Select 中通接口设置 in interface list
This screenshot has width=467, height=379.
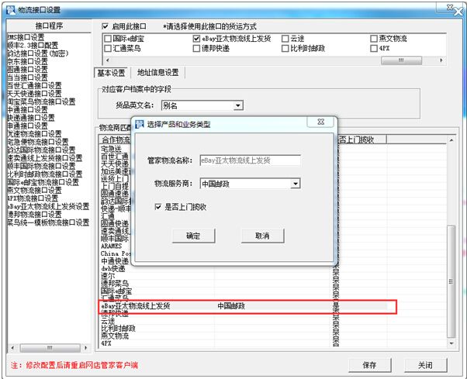28,109
